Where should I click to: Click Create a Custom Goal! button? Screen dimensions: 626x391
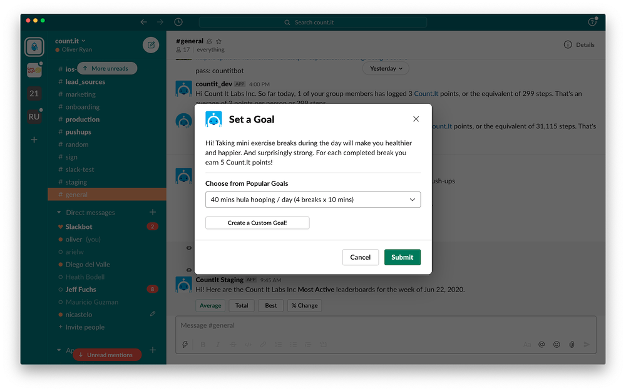[x=257, y=223]
